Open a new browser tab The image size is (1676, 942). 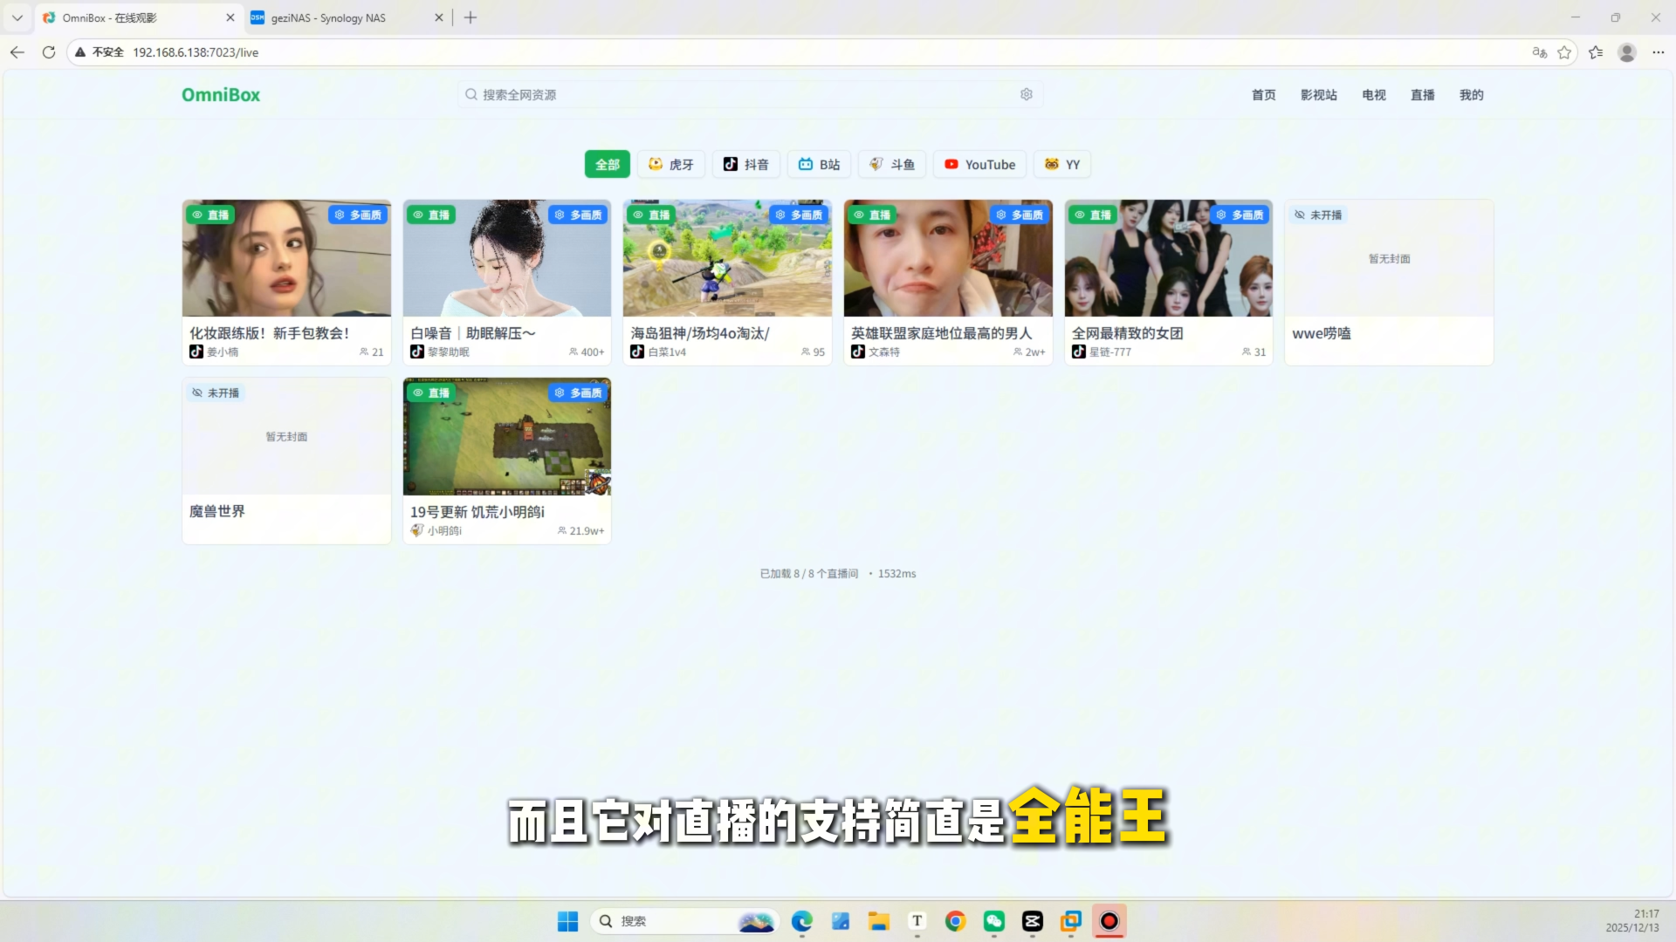point(471,17)
